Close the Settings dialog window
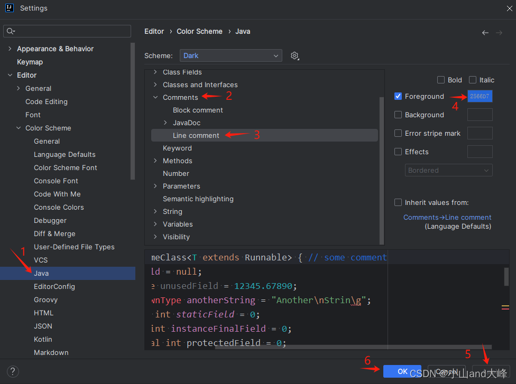Image resolution: width=516 pixels, height=384 pixels. (x=510, y=8)
